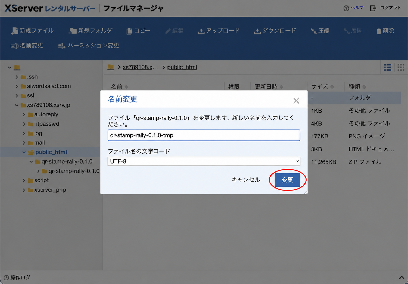Select the public_html folder in tree
Screen dimensions: 408x284
(48, 152)
